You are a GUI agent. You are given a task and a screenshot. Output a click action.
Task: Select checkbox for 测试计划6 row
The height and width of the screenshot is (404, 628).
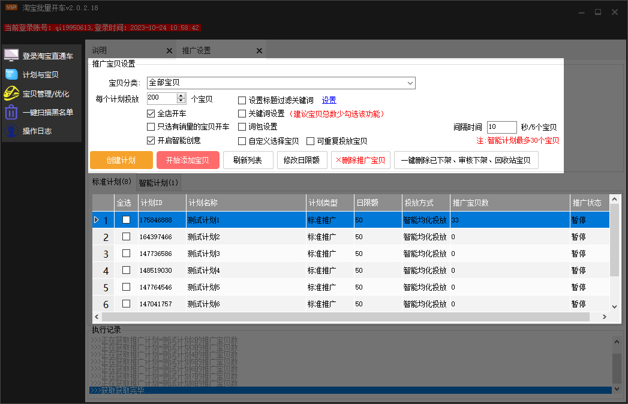pyautogui.click(x=126, y=304)
